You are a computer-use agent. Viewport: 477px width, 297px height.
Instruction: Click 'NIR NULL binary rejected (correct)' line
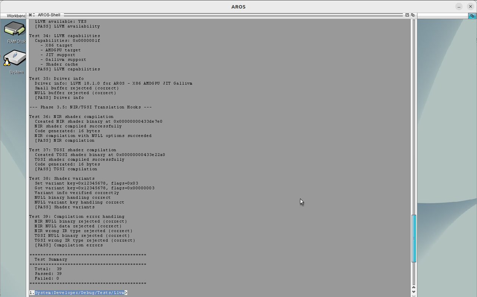(81, 221)
